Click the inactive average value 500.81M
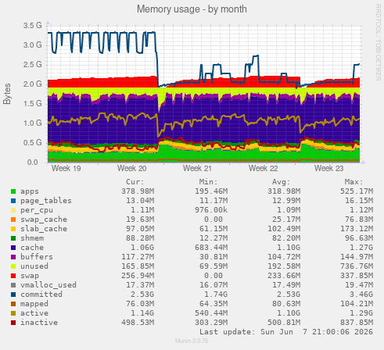The width and height of the screenshot is (384, 350). (284, 323)
